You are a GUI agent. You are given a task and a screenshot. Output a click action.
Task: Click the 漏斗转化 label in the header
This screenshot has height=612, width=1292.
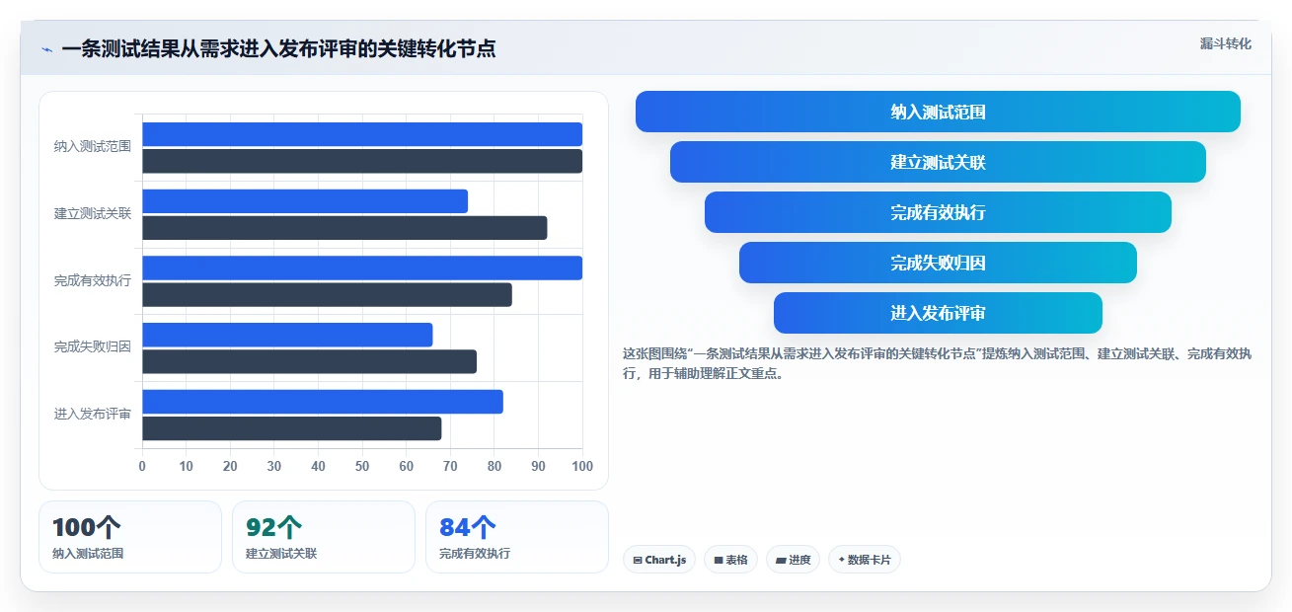[1225, 43]
